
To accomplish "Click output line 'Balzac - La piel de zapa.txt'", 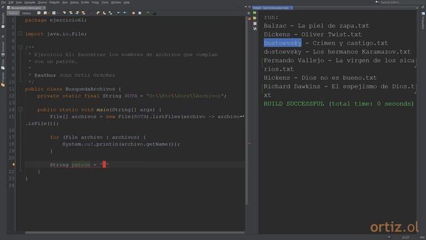I will [x=316, y=26].
